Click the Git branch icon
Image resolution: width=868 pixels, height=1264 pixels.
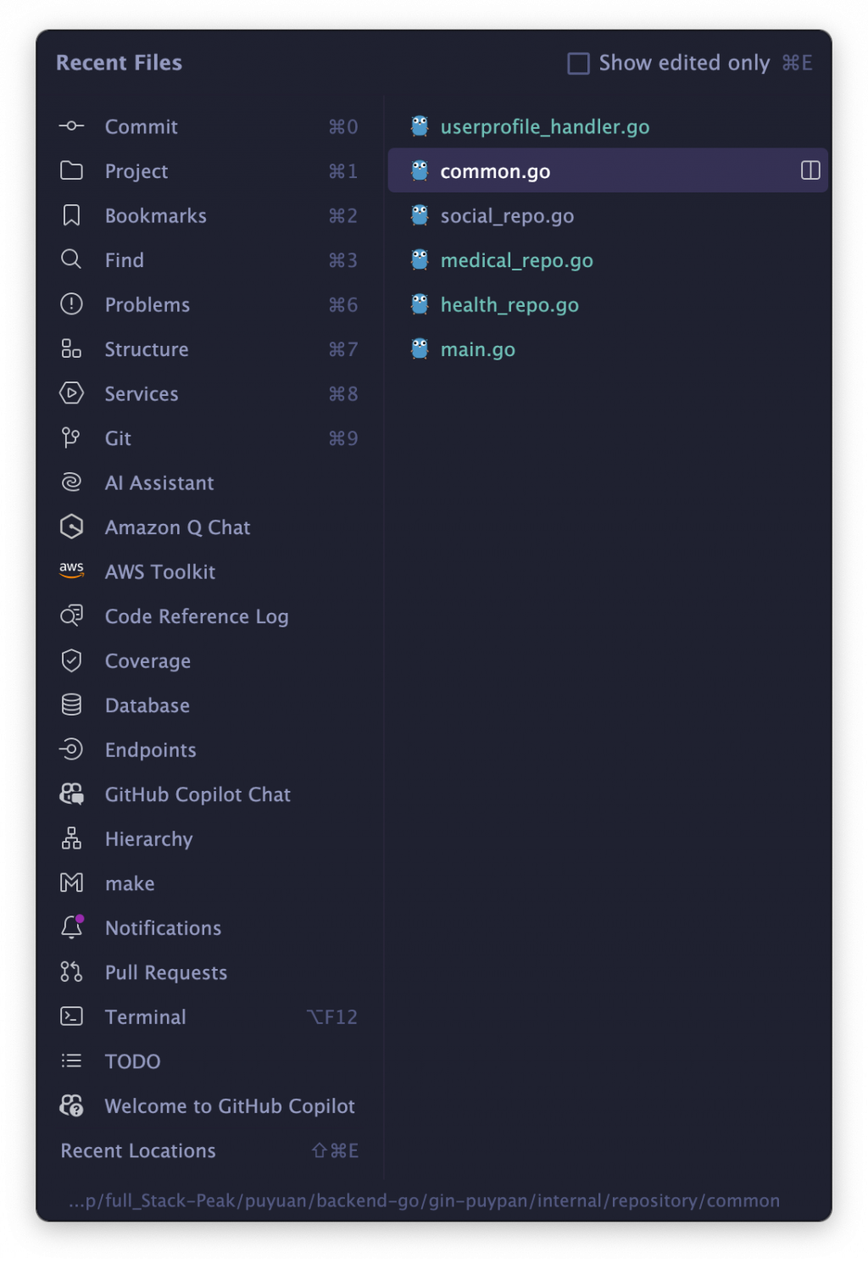(x=71, y=438)
